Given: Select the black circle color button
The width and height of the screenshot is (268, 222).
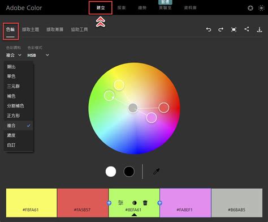Looking at the screenshot, I should point(129,172).
